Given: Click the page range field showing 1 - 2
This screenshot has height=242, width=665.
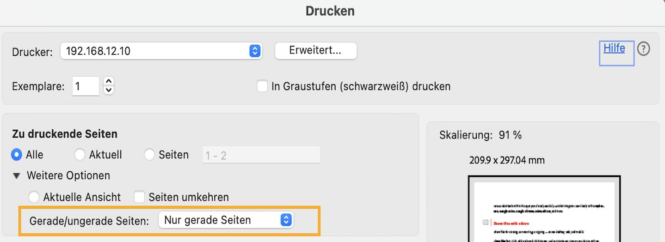Looking at the screenshot, I should pyautogui.click(x=261, y=155).
